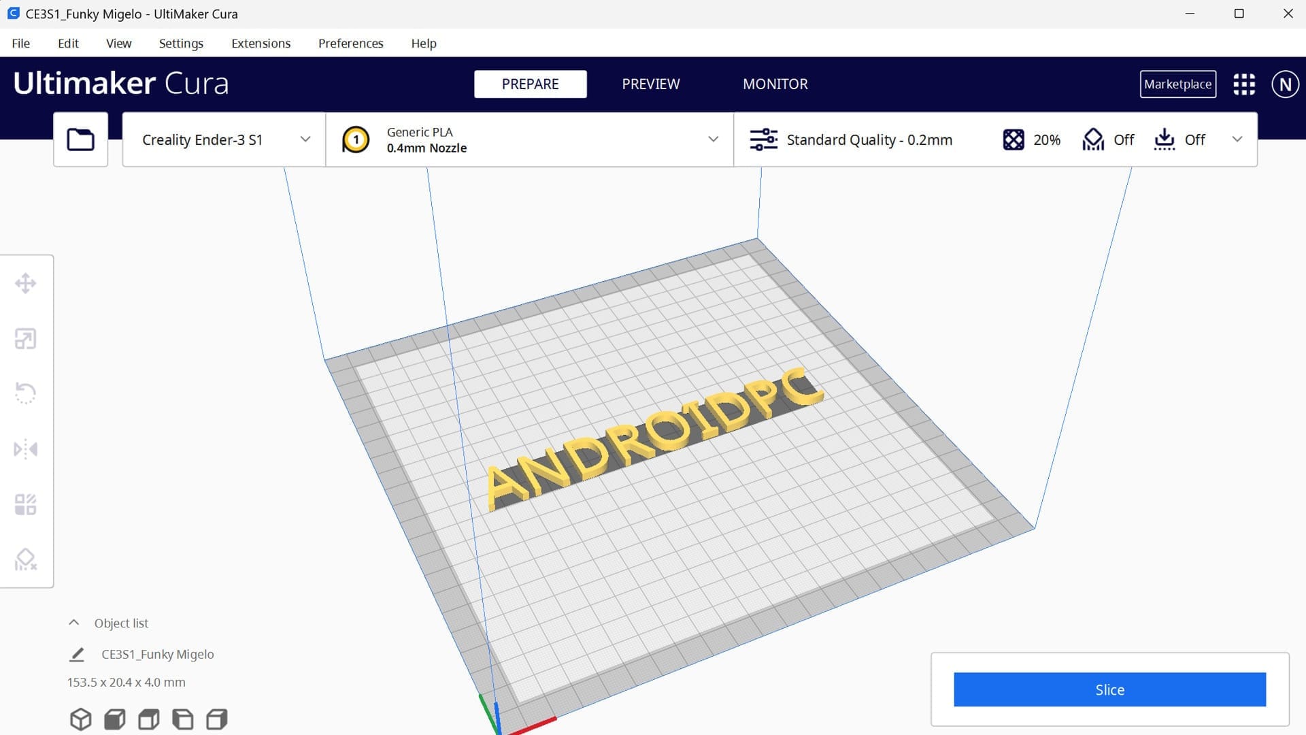Open Creality Ender-3 S1 printer dropdown
1306x735 pixels.
click(224, 140)
